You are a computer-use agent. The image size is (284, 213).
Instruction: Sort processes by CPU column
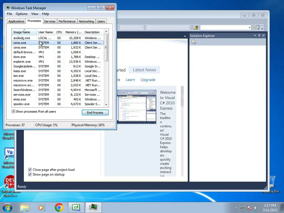click(x=59, y=32)
